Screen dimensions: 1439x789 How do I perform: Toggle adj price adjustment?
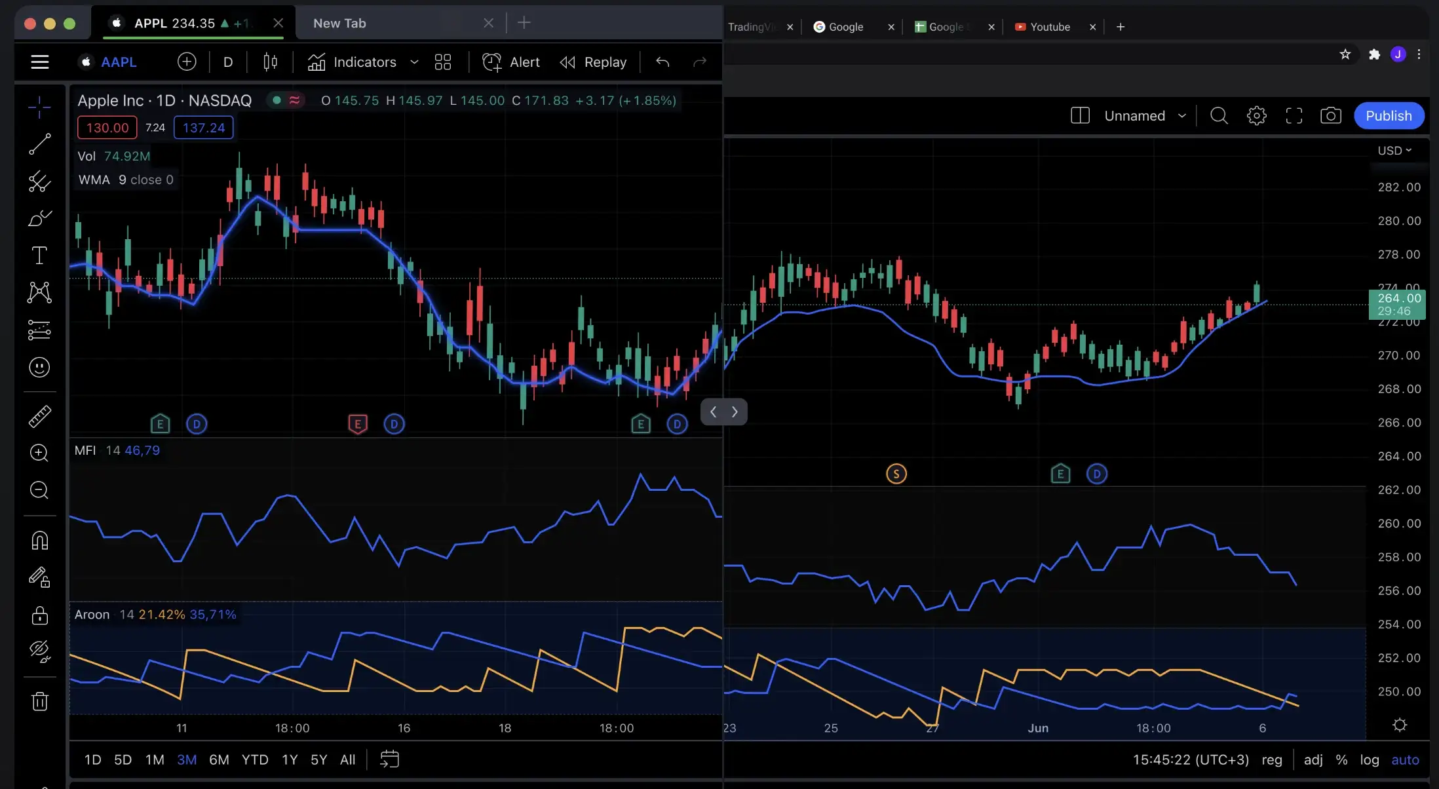(x=1313, y=760)
